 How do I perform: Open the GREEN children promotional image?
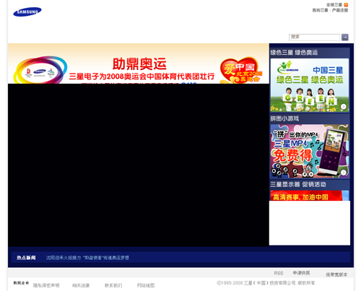point(310,85)
